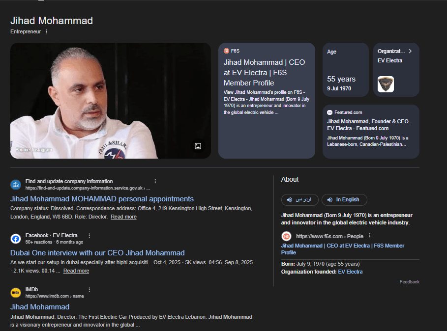
Task: Open the image icon on the portrait photo
Action: point(198,146)
